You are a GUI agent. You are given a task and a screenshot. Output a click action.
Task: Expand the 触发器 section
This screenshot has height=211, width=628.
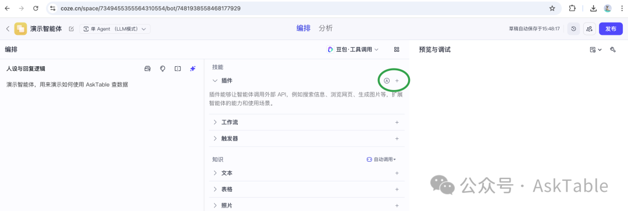click(215, 138)
